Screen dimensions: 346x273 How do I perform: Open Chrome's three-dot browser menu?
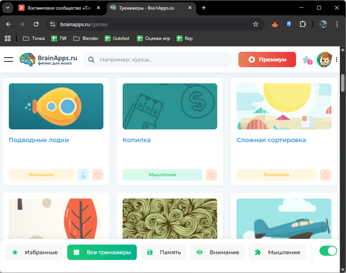pos(338,24)
